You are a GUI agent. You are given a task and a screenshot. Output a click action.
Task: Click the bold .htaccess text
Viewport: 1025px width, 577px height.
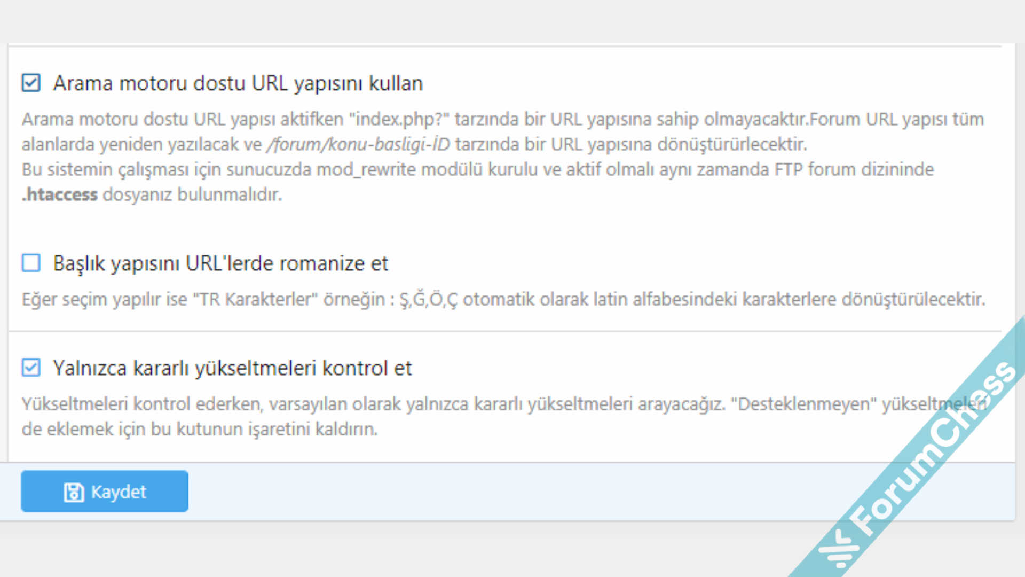pos(60,194)
